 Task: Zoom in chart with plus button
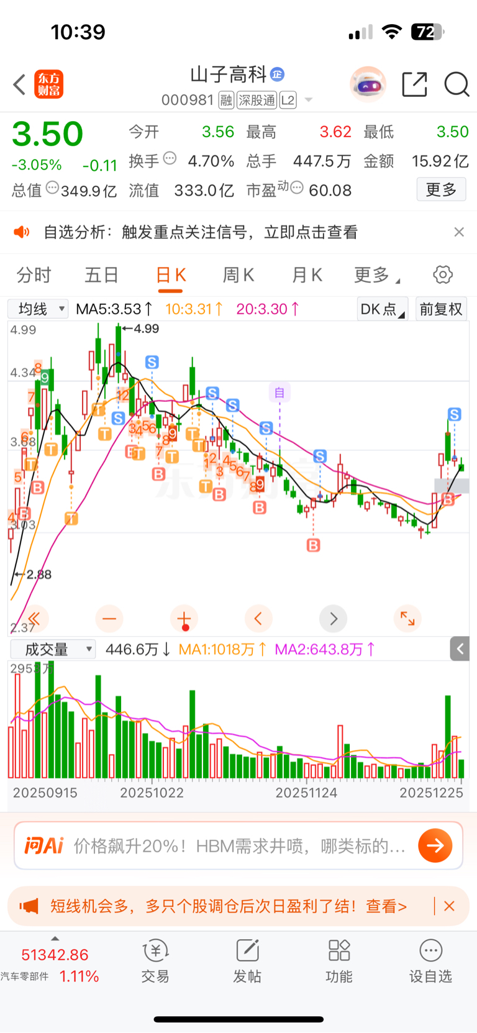184,619
